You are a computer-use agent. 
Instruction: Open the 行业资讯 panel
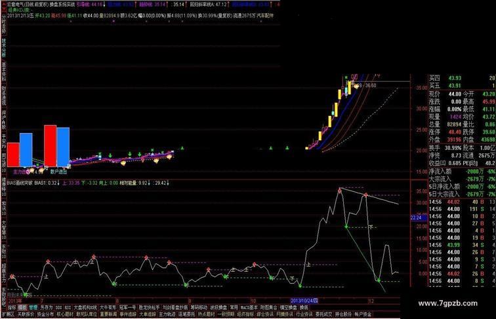pos(304,314)
